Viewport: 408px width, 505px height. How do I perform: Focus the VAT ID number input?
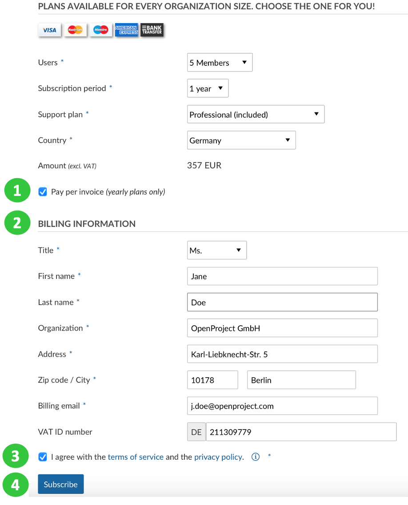pos(301,432)
